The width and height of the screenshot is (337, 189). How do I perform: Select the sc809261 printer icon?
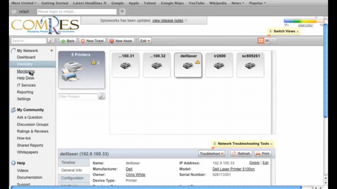250,66
